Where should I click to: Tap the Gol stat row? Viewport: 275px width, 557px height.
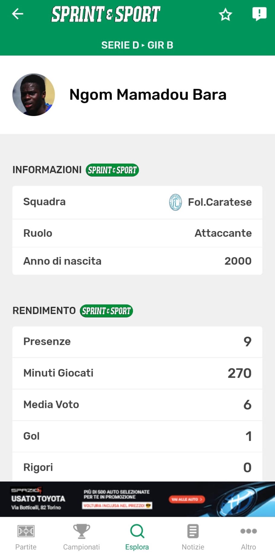[137, 436]
